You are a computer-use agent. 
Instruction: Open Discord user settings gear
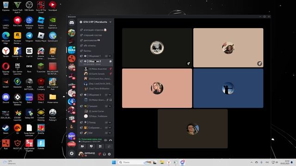point(109,154)
